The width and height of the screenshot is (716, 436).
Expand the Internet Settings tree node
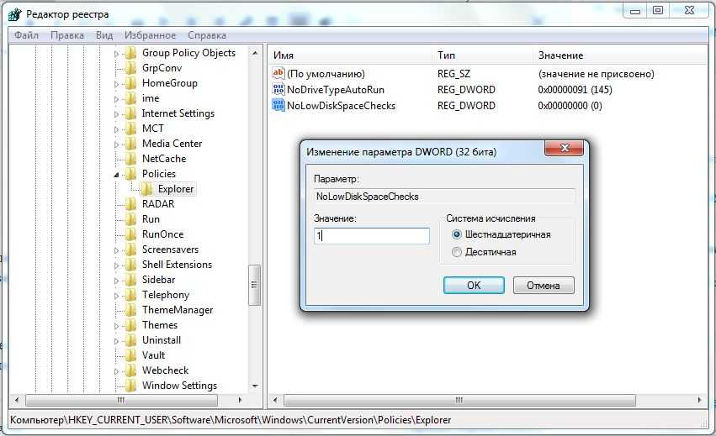116,114
